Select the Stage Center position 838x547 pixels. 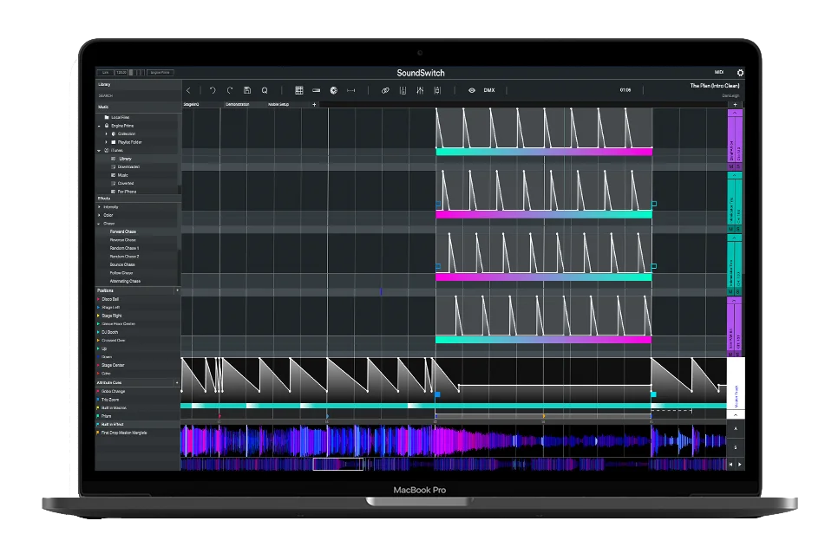coord(113,365)
